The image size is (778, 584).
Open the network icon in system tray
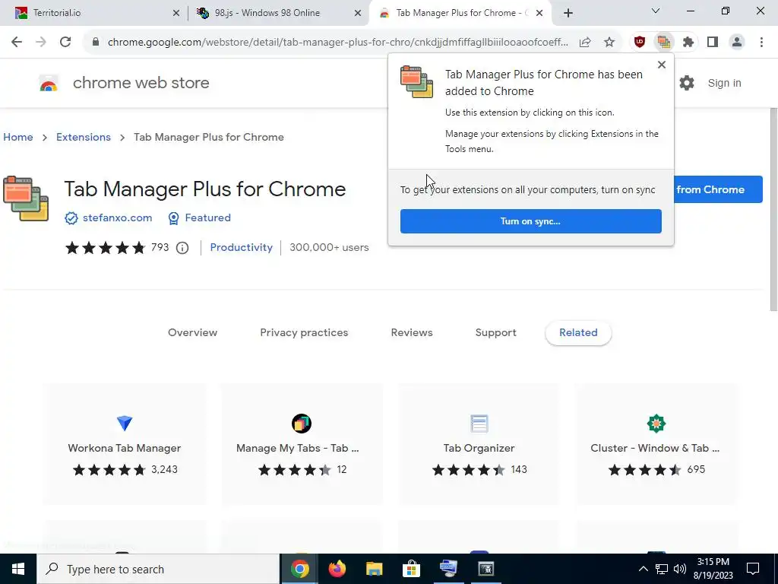662,569
